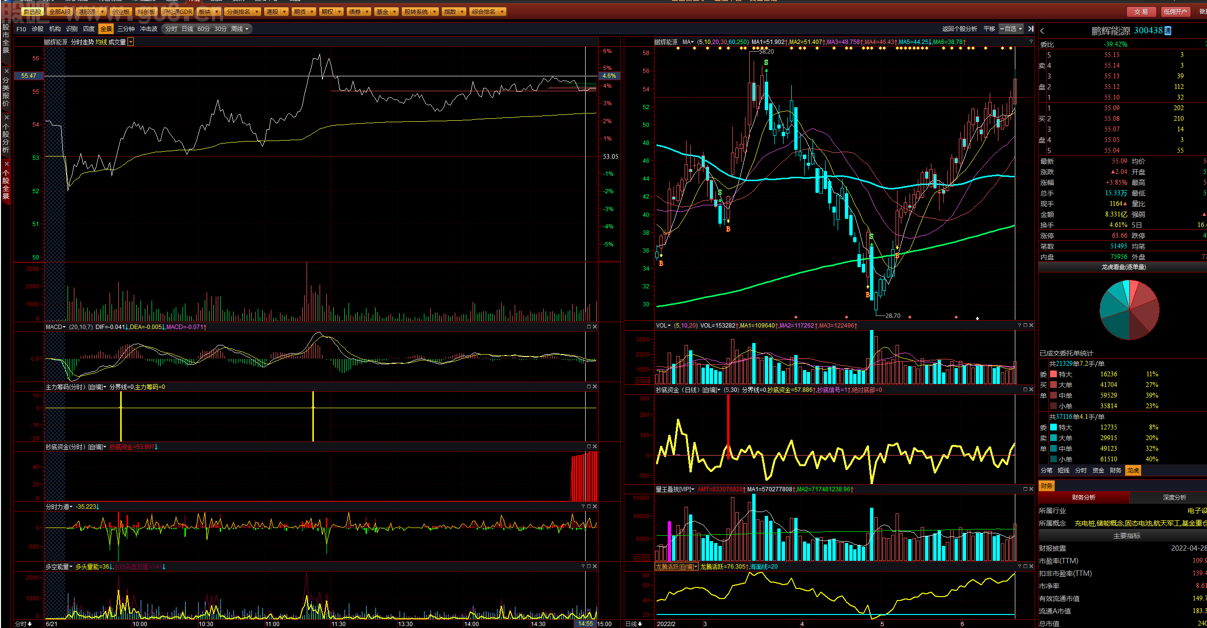Screen dimensions: 1207x628
Task: Maximize the MACD indicator panel
Action: (589, 327)
